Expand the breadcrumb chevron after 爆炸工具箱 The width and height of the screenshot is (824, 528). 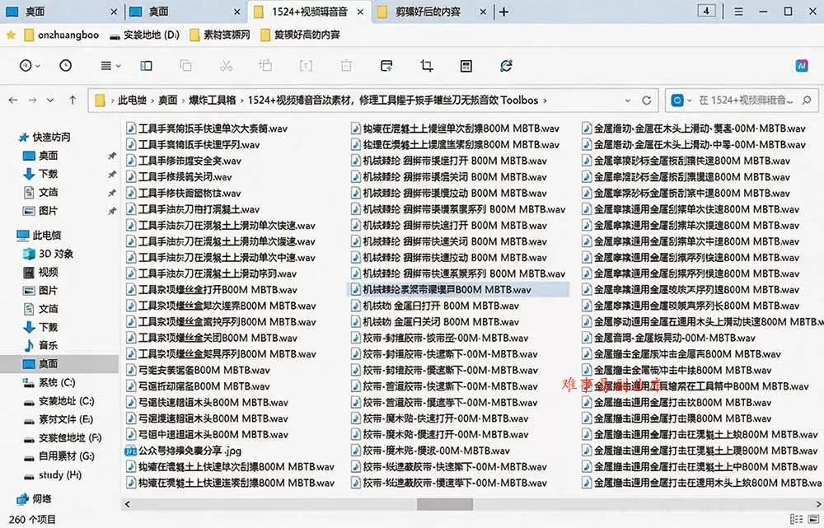241,100
